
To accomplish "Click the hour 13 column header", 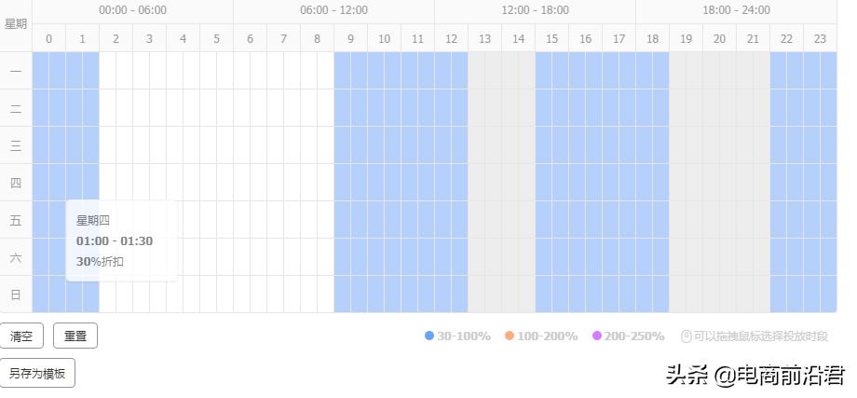I will (484, 38).
